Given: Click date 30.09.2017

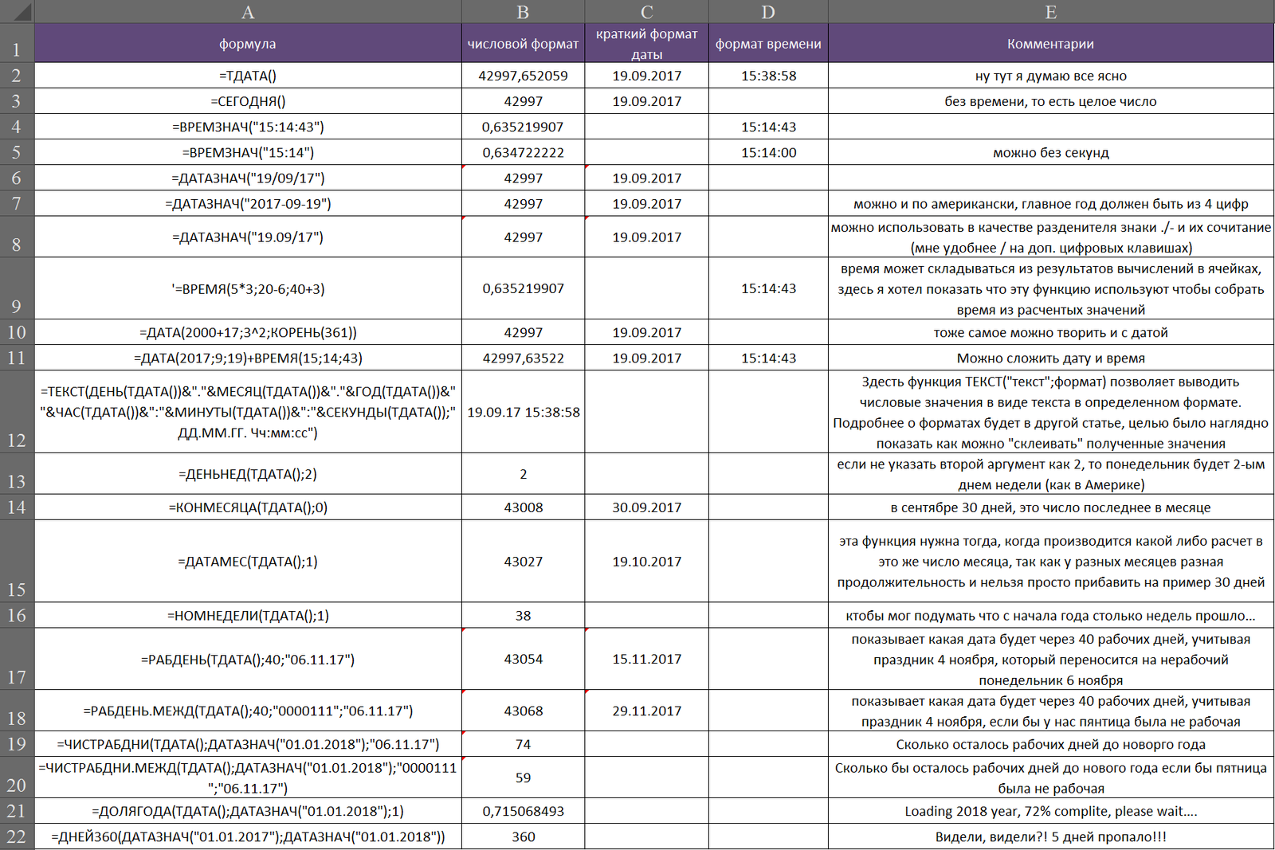Looking at the screenshot, I should [x=646, y=507].
